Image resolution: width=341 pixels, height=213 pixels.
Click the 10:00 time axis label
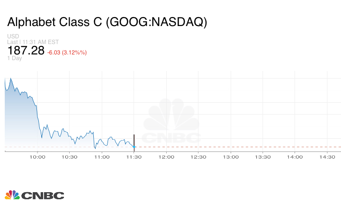pyautogui.click(x=37, y=157)
